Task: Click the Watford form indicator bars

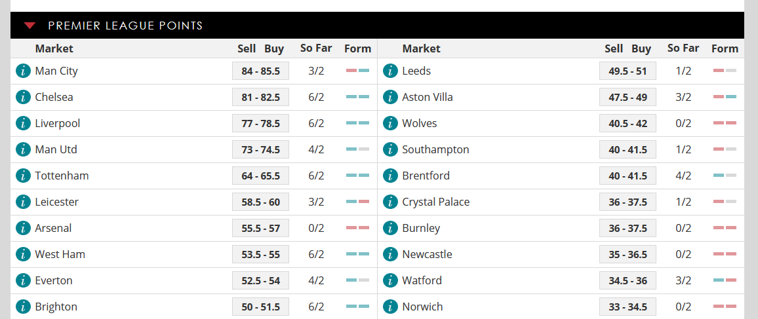Action: (725, 280)
